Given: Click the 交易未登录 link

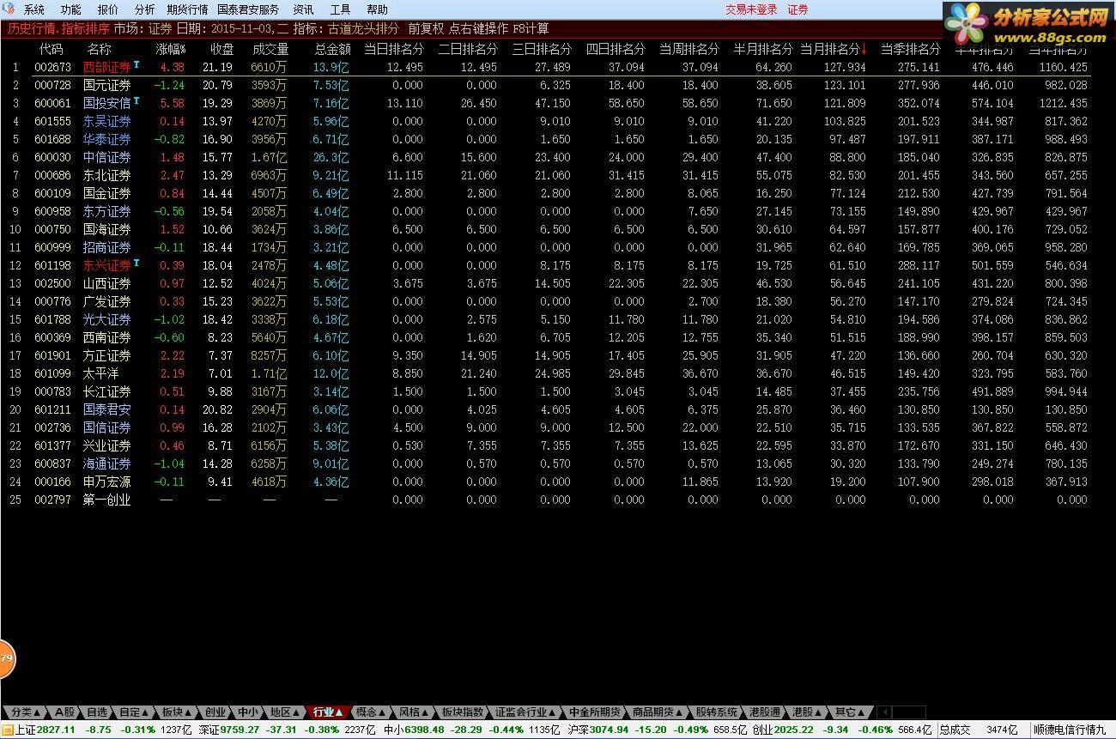Looking at the screenshot, I should tap(751, 9).
